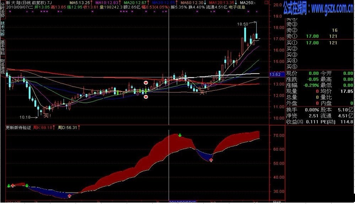Click the upper red circle marker above the candles

click(x=146, y=82)
